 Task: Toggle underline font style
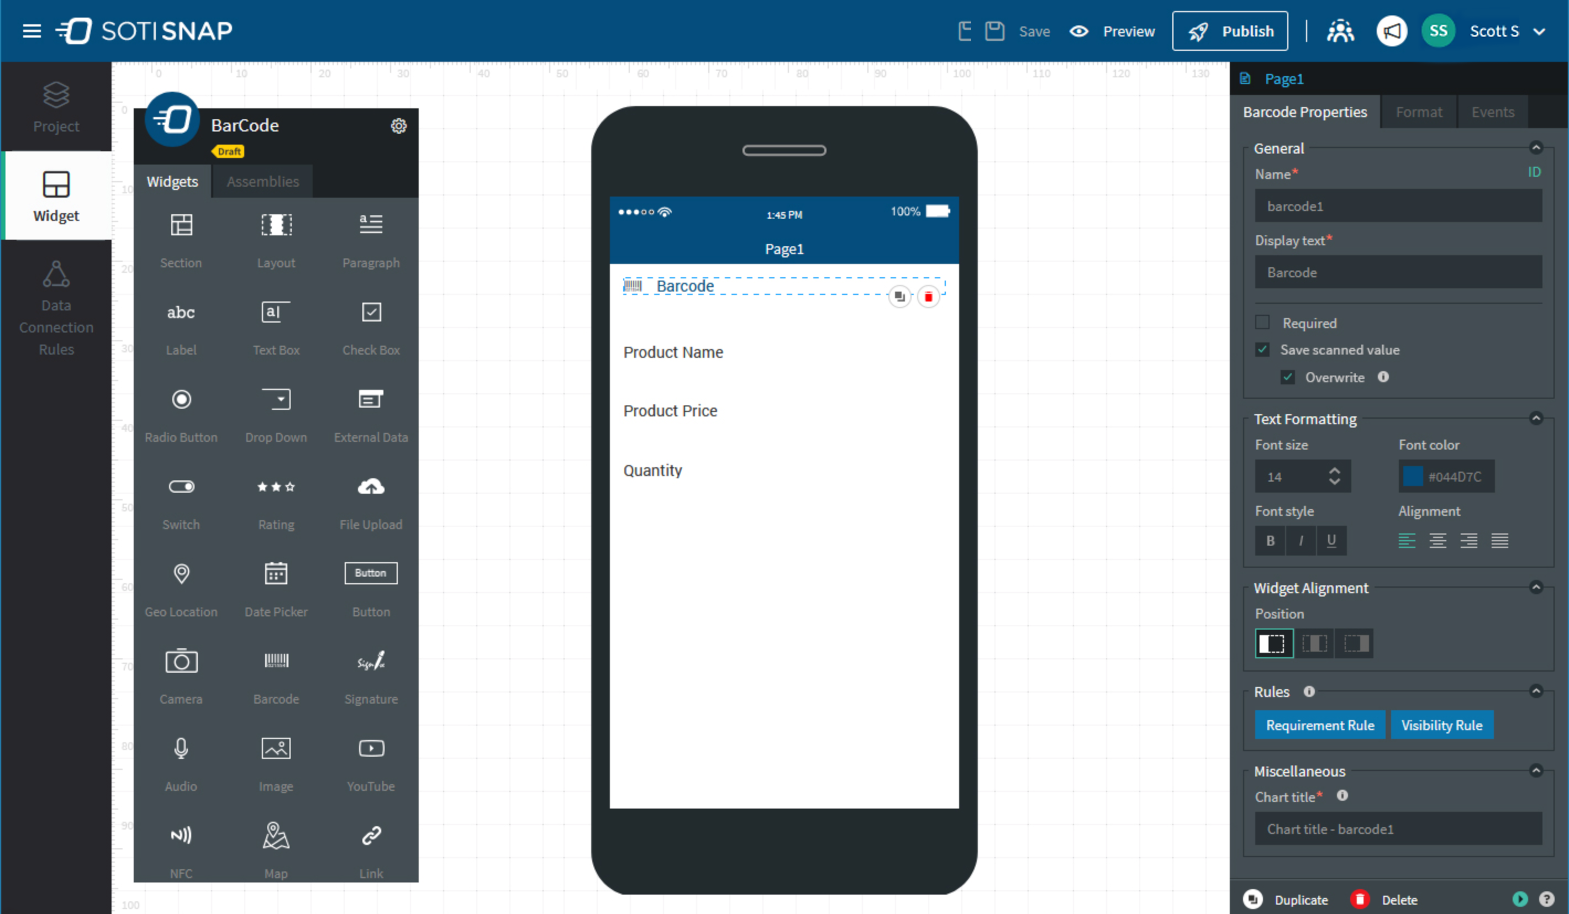click(x=1331, y=541)
